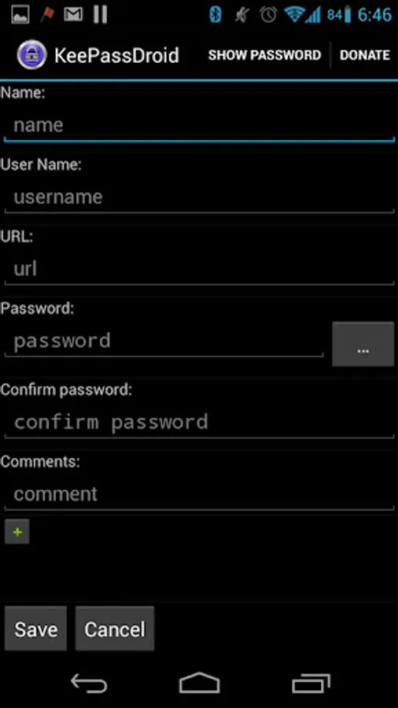Focus the name input field
This screenshot has height=708, width=398.
200,126
